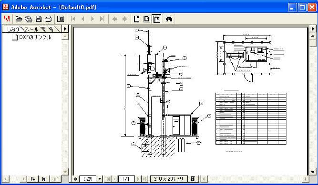Image resolution: width=318 pixels, height=185 pixels.
Task: Select the DXFのサンプル bookmark
Action: tap(35, 37)
